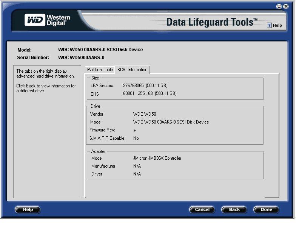Select LBA sectors value 976768065 (500.11 GB)
The image size is (302, 226).
point(145,86)
